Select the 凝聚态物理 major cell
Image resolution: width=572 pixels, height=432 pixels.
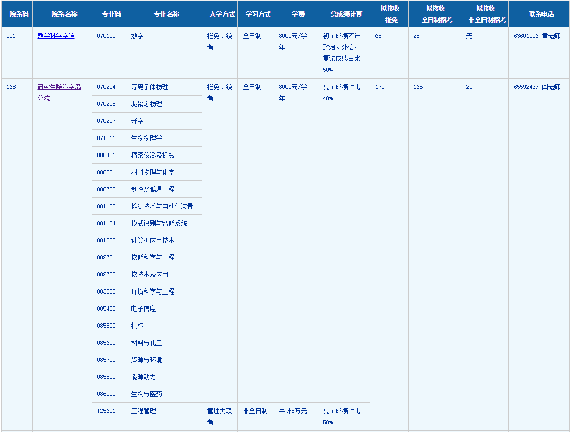click(146, 104)
